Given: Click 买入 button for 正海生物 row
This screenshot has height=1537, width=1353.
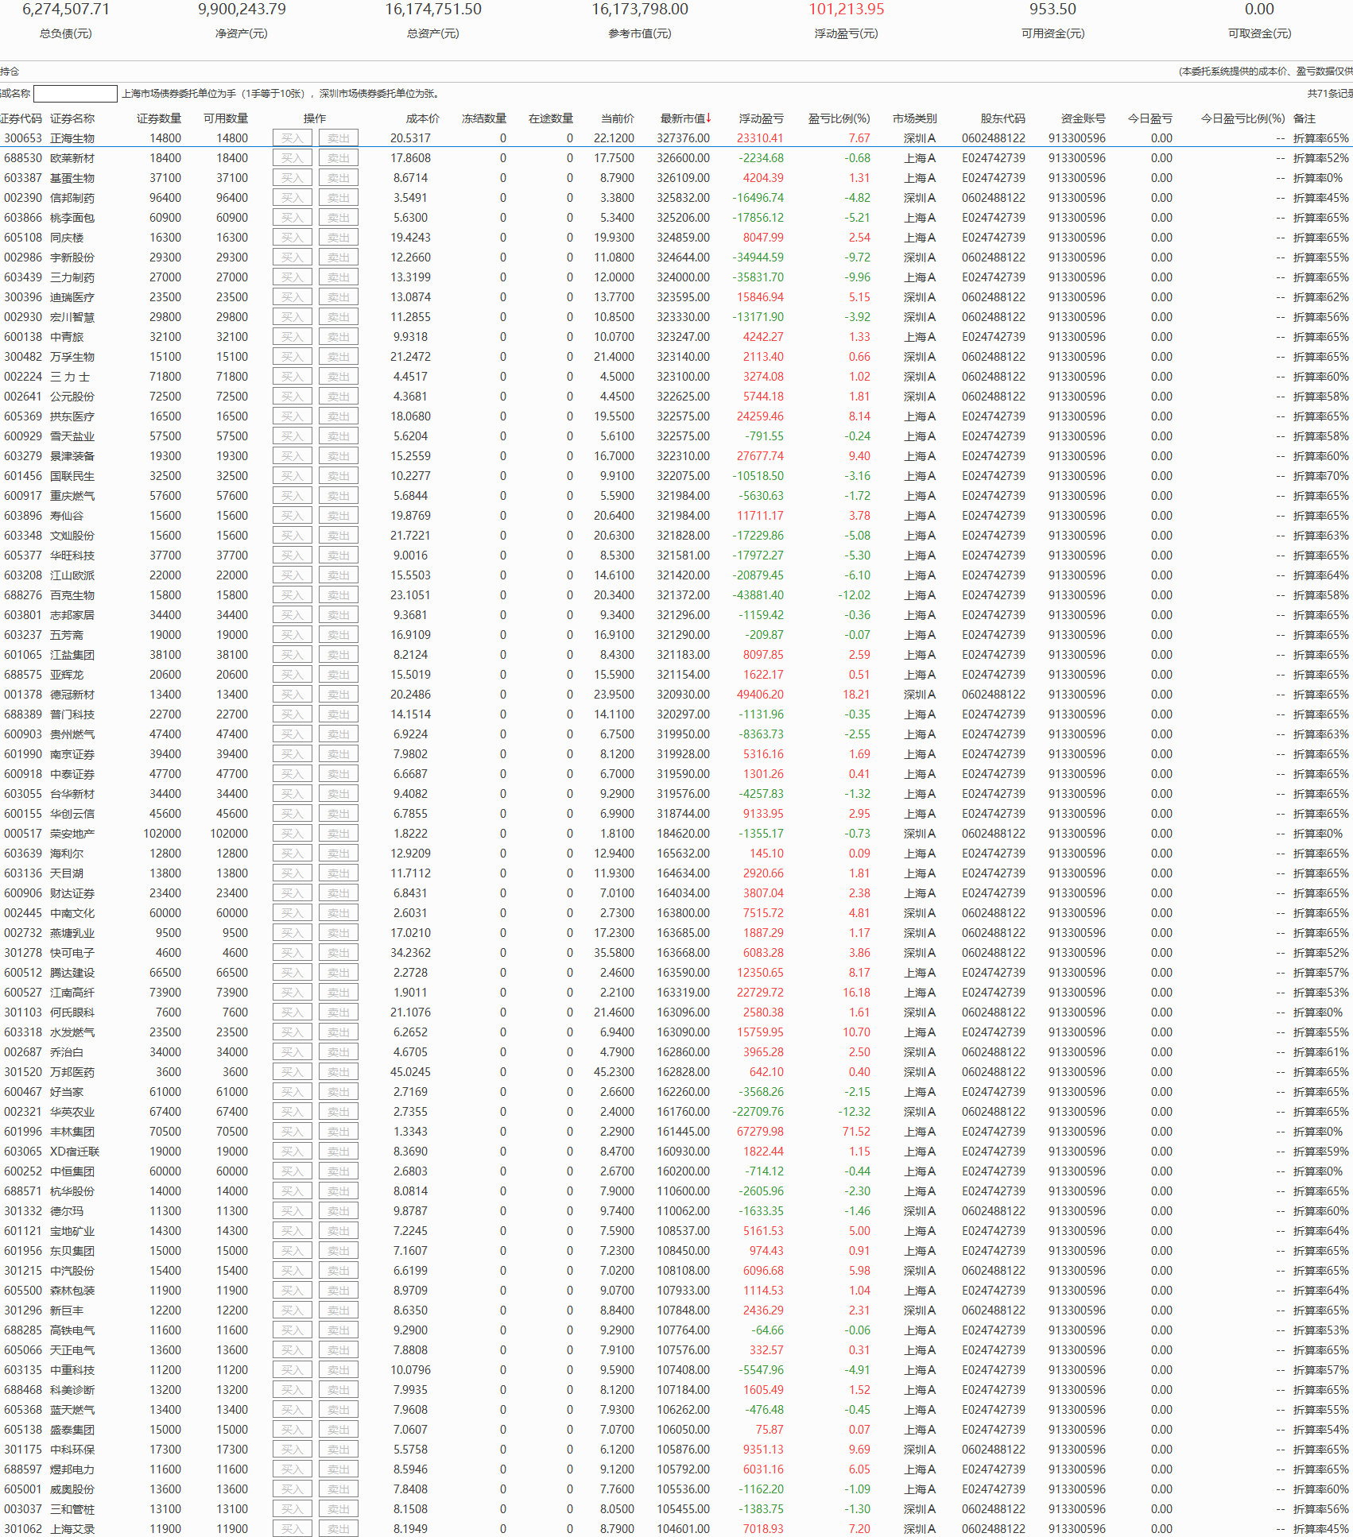Looking at the screenshot, I should 292,138.
